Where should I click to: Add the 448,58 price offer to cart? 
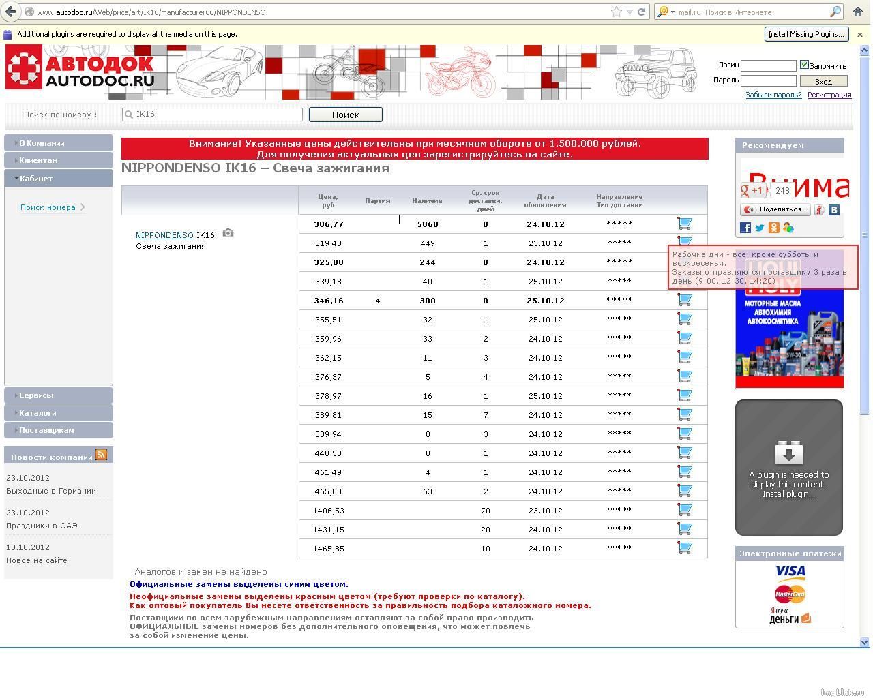pos(685,453)
